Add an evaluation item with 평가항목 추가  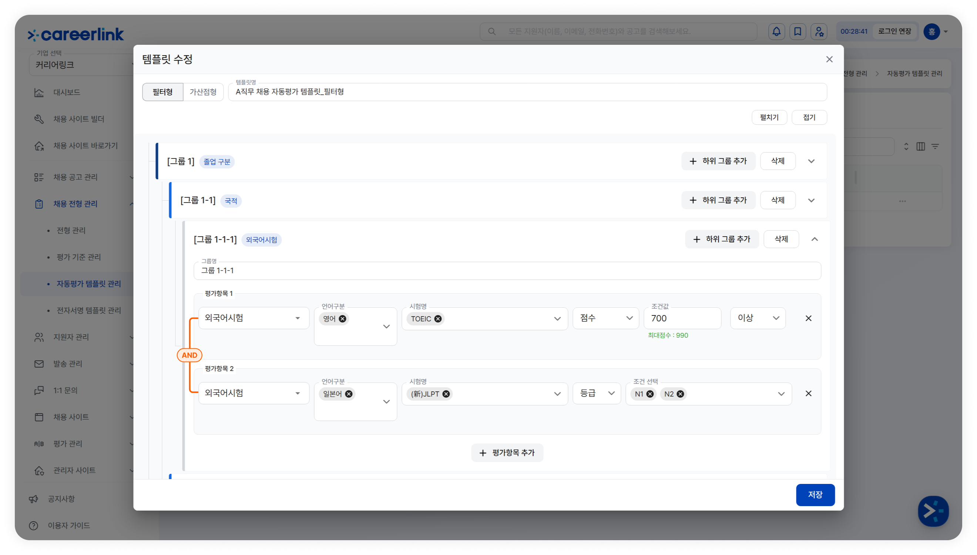(x=507, y=453)
